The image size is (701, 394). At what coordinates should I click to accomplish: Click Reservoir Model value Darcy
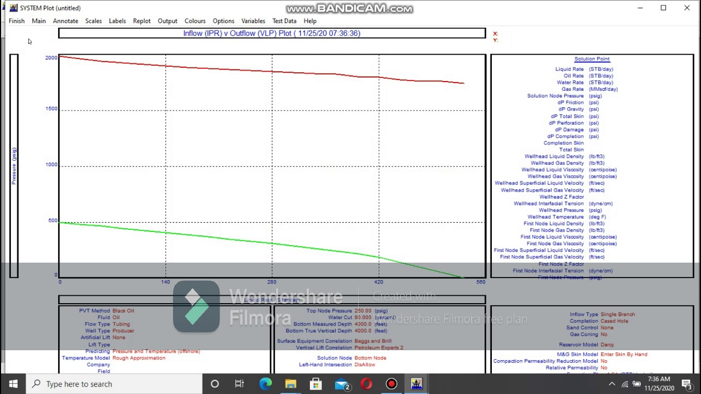(607, 345)
